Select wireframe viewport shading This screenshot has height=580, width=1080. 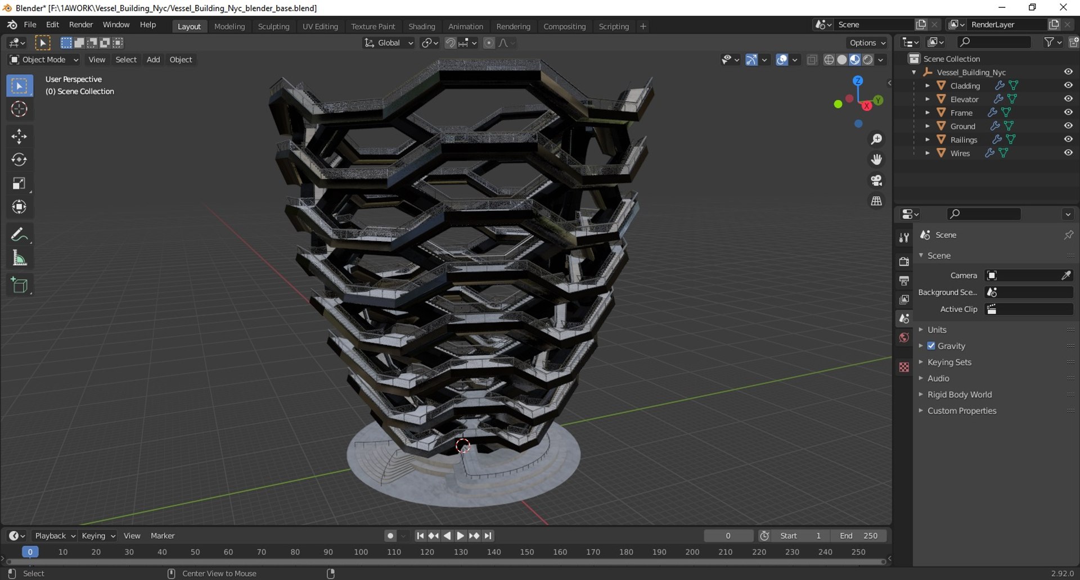point(829,60)
